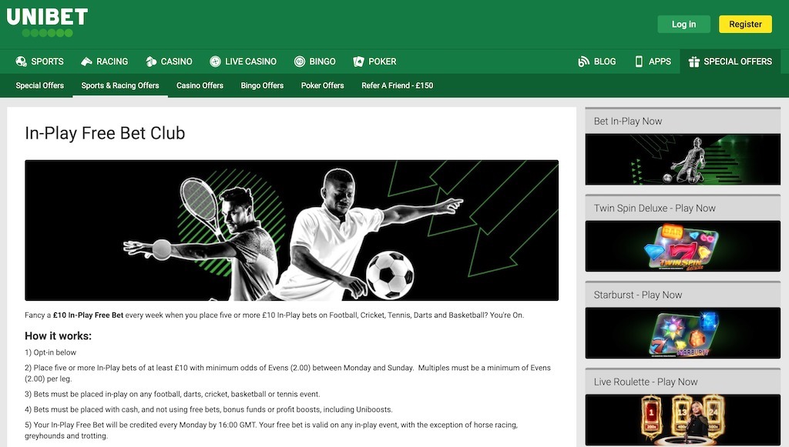
Task: Open the Special Offers menu item
Action: click(x=730, y=62)
